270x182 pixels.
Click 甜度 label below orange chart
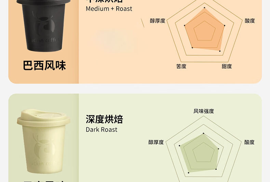[x=227, y=66]
